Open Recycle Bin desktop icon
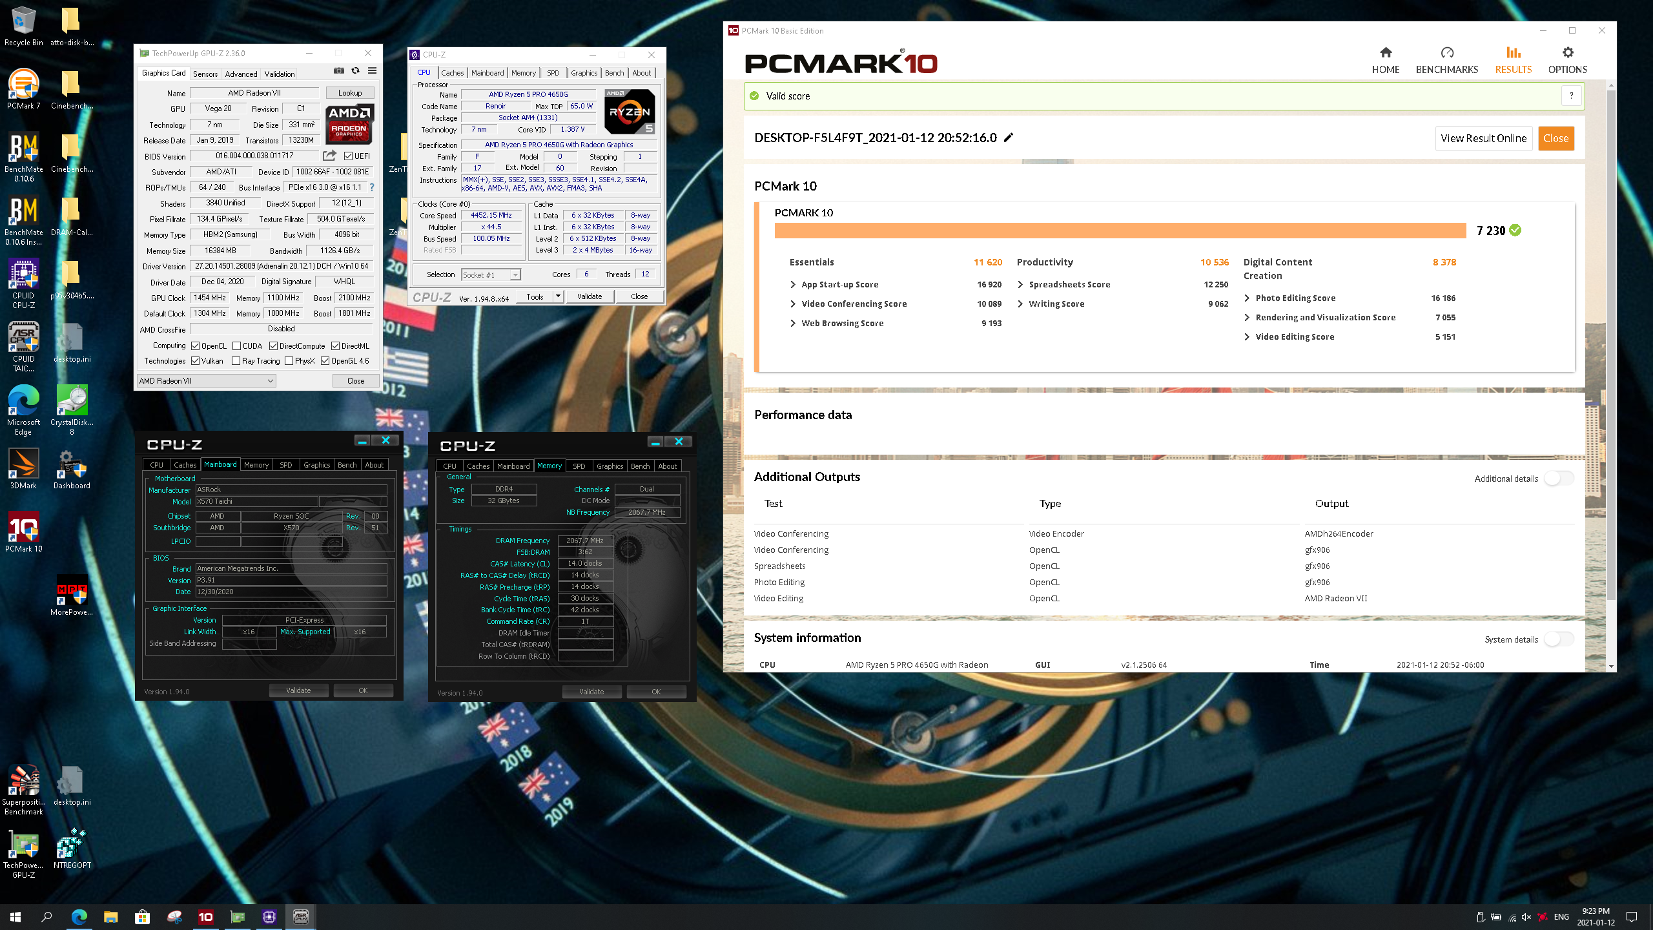 pos(23,26)
